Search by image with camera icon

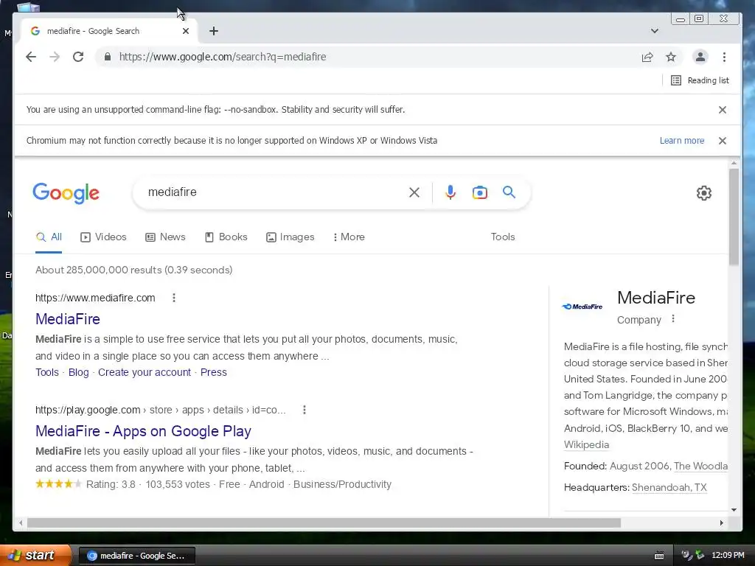[x=479, y=192]
